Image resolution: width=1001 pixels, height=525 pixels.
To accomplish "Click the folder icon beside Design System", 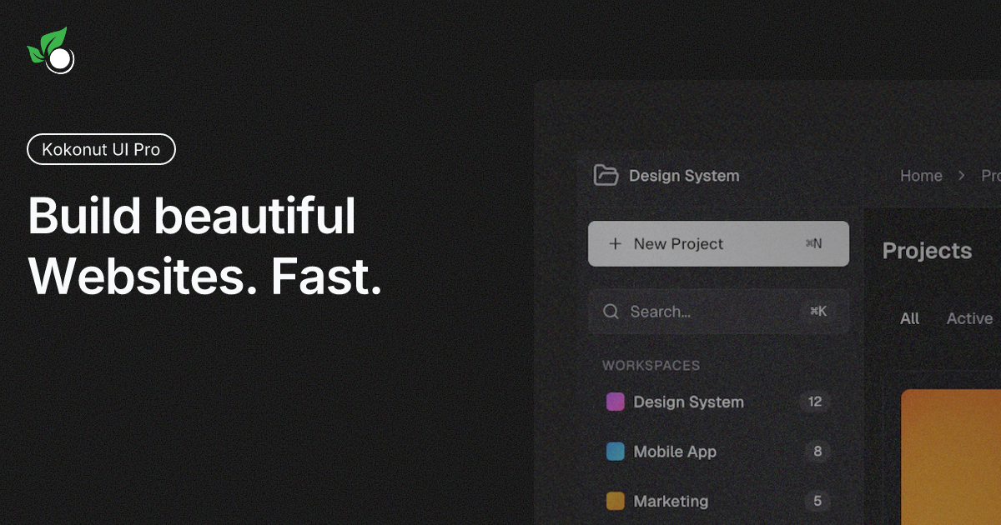I will (x=605, y=175).
